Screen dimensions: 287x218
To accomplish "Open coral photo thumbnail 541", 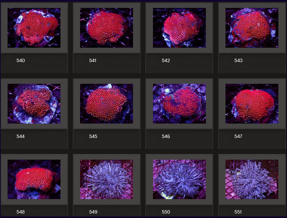I will 107,28.
